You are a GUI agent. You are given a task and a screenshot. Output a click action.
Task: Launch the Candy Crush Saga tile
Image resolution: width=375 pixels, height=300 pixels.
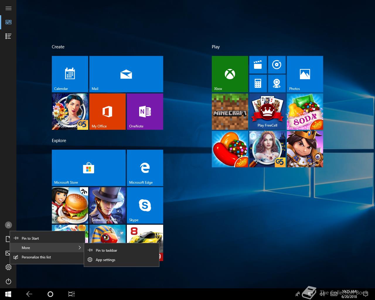point(230,149)
